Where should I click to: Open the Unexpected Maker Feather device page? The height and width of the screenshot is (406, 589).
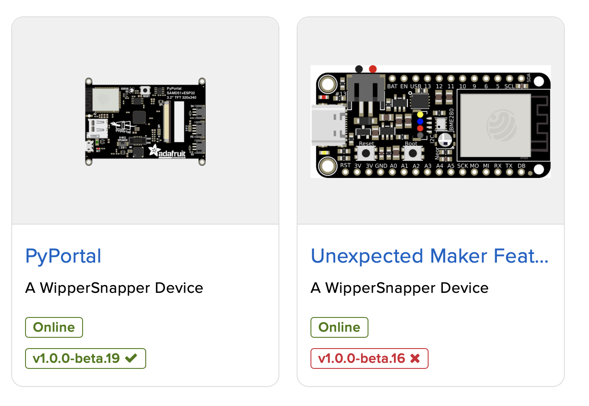429,256
